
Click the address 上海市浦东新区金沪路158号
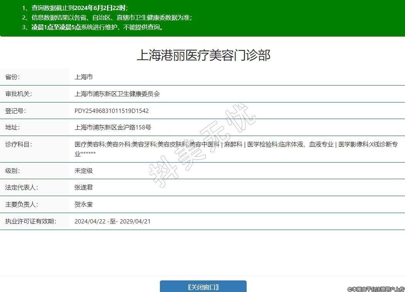[113, 128]
